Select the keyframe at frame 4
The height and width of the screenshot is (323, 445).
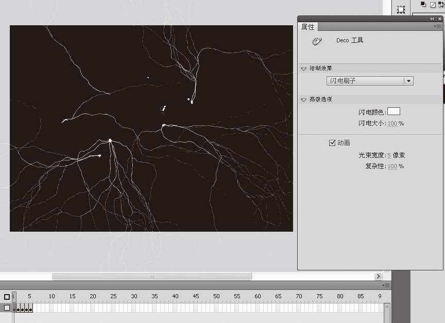[x=27, y=308]
